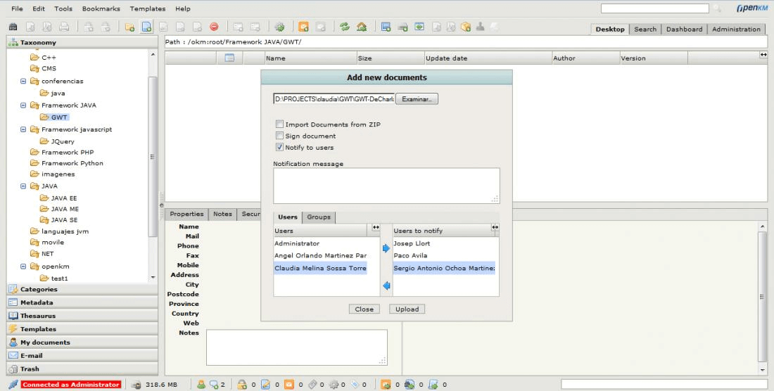The width and height of the screenshot is (774, 391).
Task: Click the scanner toolbar icon
Action: coord(402,27)
